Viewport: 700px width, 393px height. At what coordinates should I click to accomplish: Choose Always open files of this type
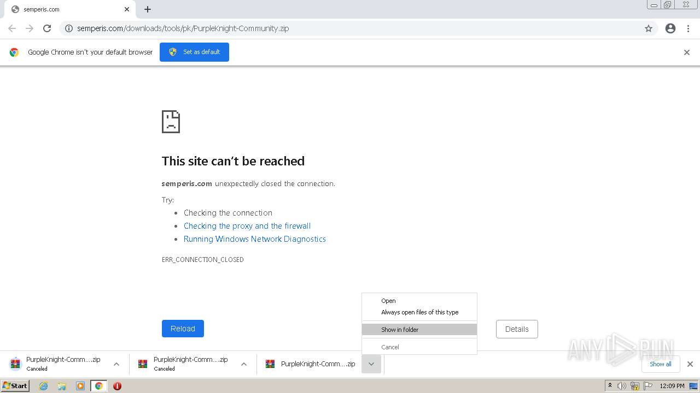pos(419,312)
